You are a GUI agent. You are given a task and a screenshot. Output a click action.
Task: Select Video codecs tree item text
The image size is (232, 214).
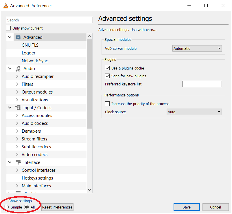click(x=35, y=154)
